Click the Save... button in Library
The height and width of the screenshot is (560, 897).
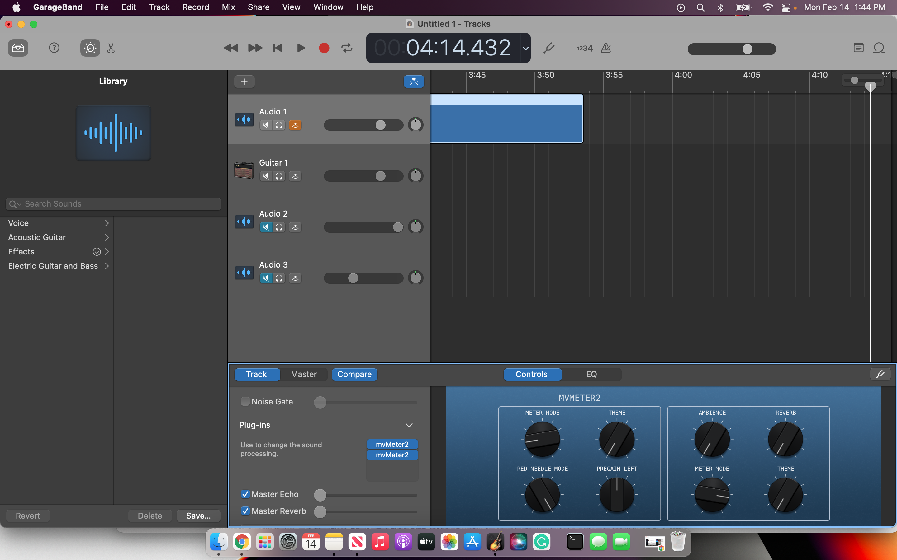click(198, 516)
